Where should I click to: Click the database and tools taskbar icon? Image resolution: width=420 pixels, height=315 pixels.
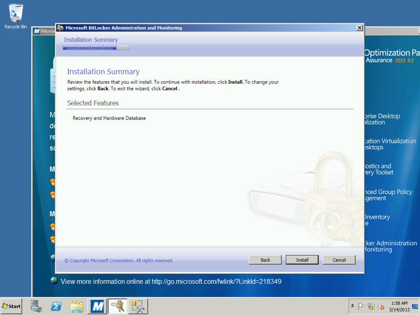click(x=138, y=306)
